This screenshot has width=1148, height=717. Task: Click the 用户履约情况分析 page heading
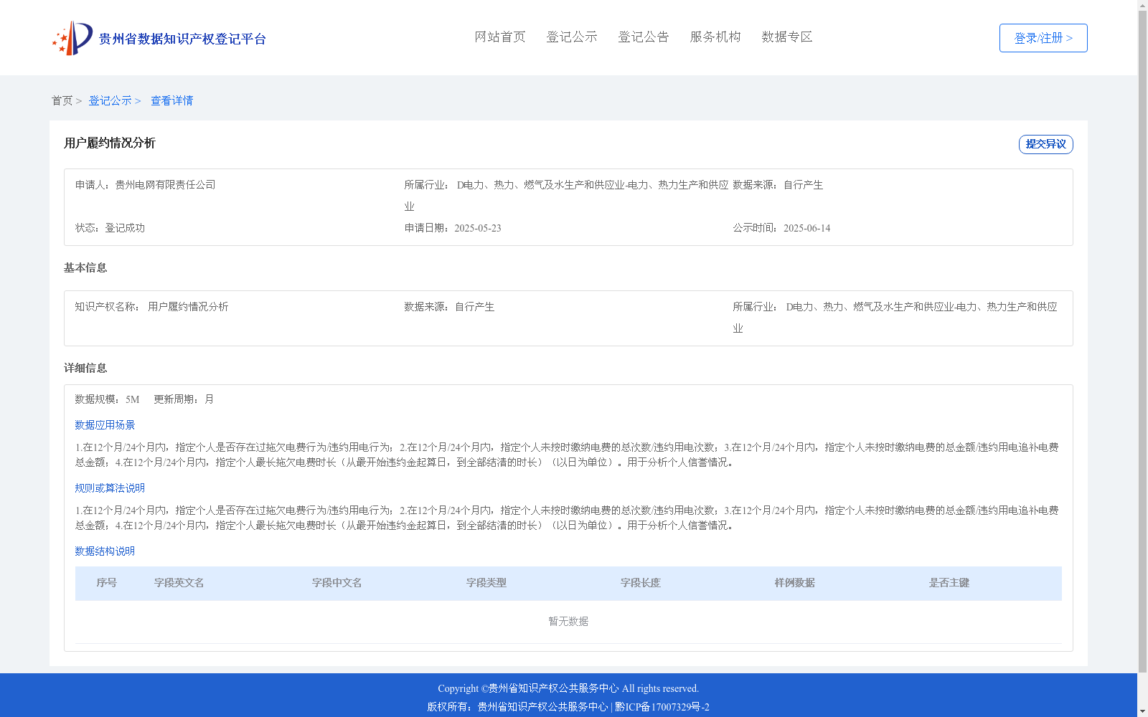[x=110, y=143]
